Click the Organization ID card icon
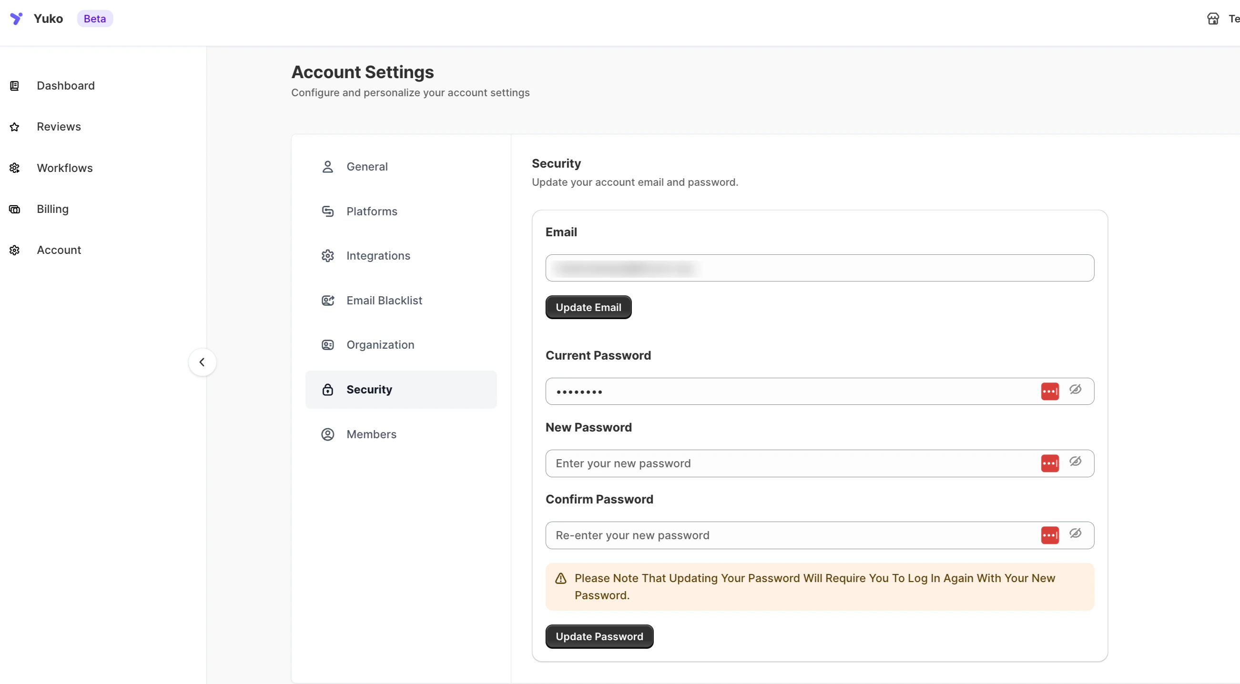Viewport: 1240px width, 684px height. click(328, 345)
